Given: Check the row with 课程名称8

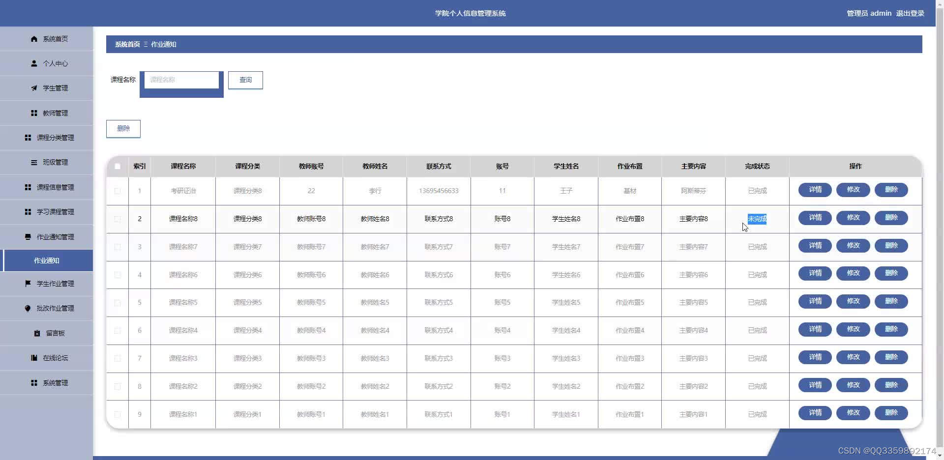Looking at the screenshot, I should (118, 219).
